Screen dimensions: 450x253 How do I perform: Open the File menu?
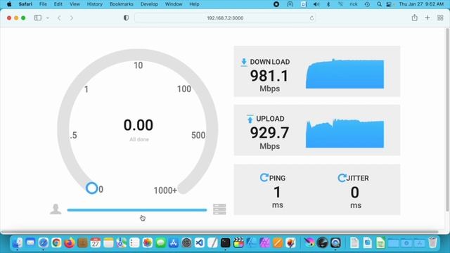[x=43, y=4]
